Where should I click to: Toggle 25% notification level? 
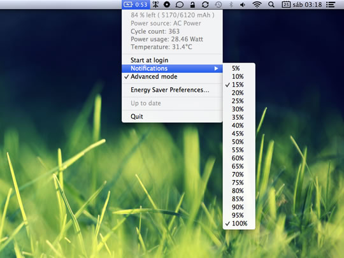point(239,101)
